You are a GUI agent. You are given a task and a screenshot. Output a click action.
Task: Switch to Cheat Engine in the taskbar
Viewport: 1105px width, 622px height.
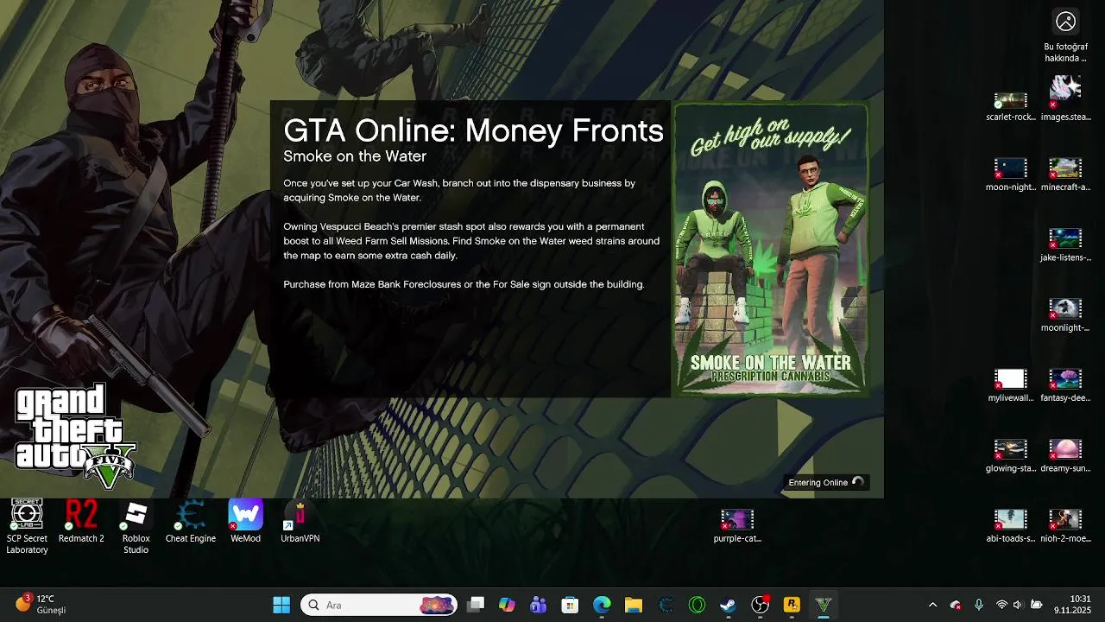coord(666,605)
